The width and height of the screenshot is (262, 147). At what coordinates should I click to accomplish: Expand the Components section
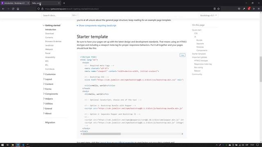point(50,94)
